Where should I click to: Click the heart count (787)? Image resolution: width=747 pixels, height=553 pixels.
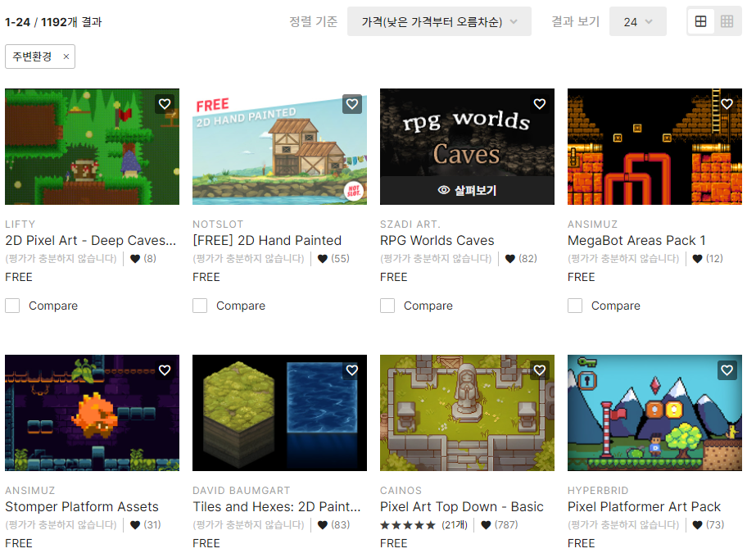coord(500,525)
